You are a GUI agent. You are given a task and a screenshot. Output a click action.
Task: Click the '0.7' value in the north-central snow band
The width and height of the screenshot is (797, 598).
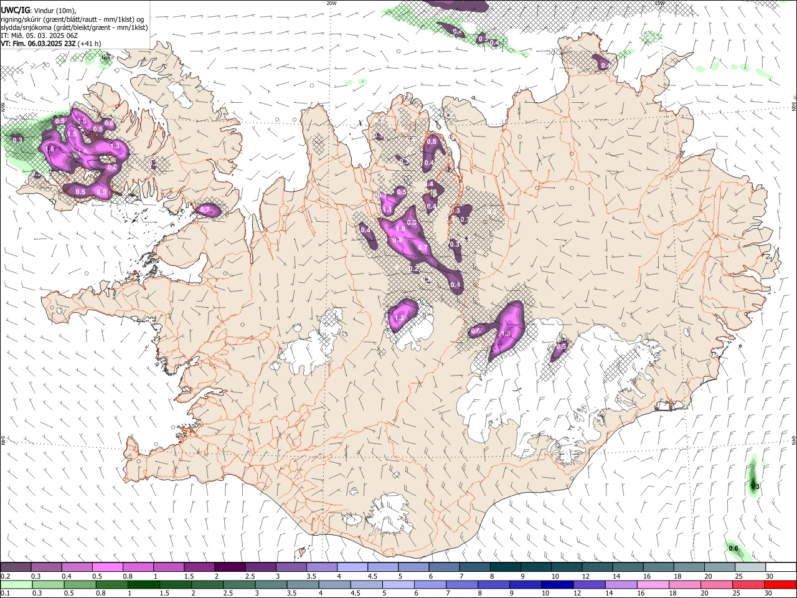click(423, 248)
